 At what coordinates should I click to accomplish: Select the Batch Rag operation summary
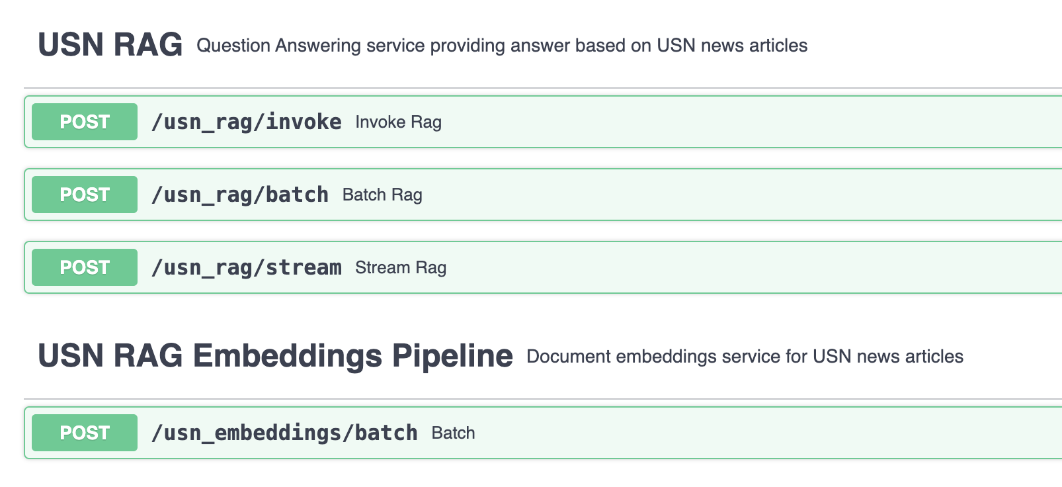382,195
